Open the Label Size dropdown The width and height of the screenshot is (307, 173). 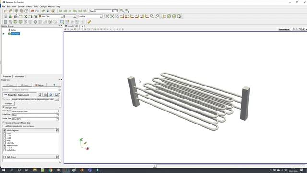[x=35, y=115]
